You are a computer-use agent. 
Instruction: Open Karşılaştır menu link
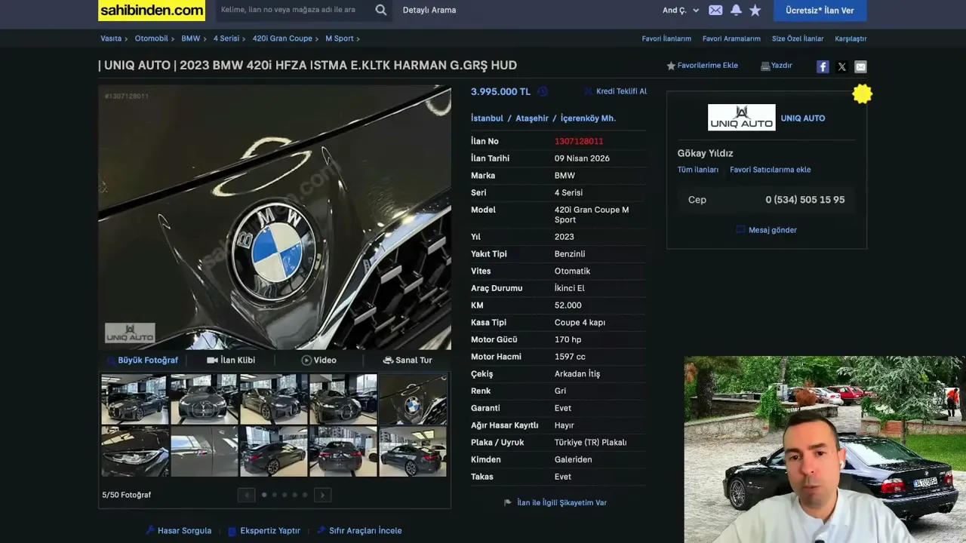(851, 38)
